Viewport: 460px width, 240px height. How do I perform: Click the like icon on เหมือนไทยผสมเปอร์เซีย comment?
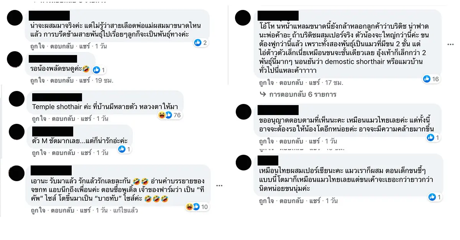click(432, 197)
